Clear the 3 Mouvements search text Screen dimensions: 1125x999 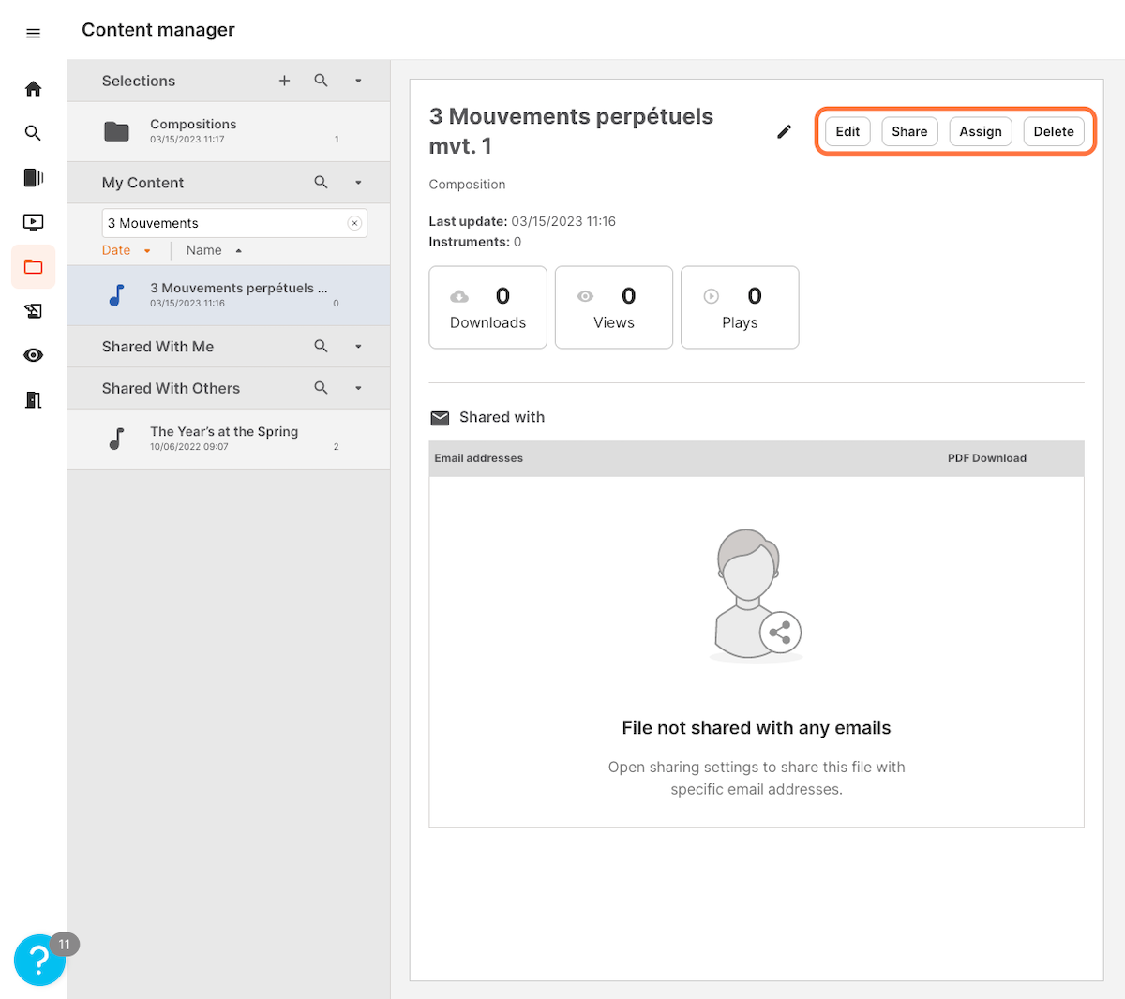354,223
